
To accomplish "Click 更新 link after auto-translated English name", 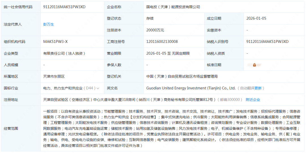I will click(258, 88).
